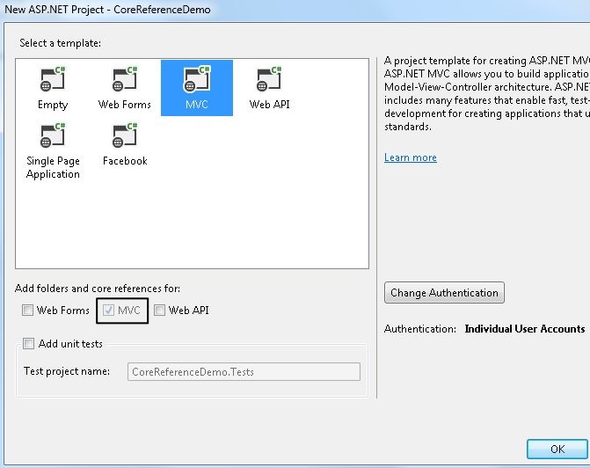Click 'Add folders and core references for:' label
590x468 pixels.
tap(98, 289)
